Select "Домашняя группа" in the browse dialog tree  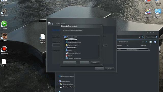point(73,42)
